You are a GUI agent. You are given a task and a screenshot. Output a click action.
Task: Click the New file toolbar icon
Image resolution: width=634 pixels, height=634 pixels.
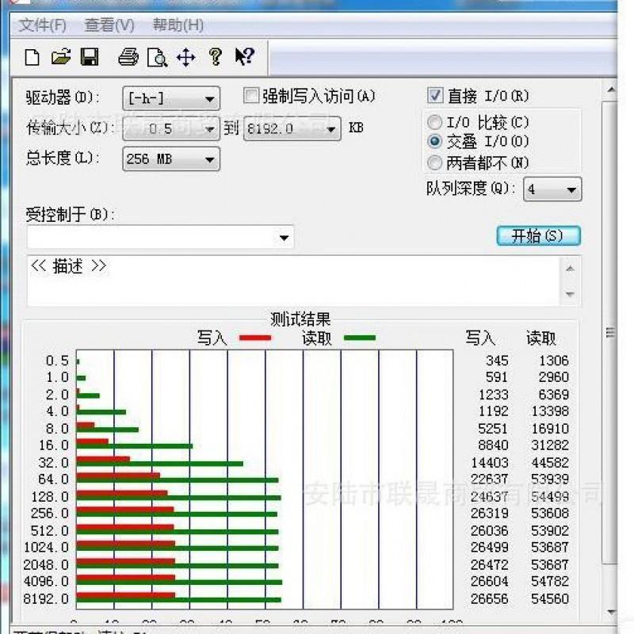click(x=32, y=57)
